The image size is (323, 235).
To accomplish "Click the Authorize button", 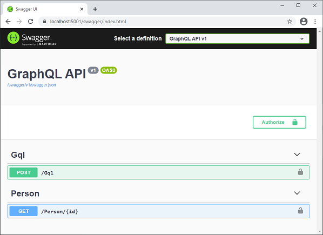I will (279, 122).
